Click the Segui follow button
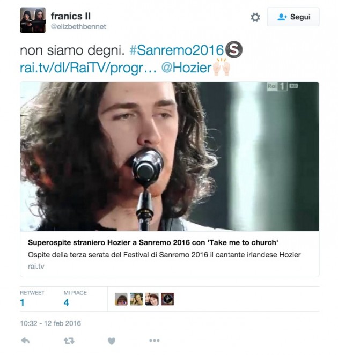The height and width of the screenshot is (355, 338). click(x=293, y=17)
